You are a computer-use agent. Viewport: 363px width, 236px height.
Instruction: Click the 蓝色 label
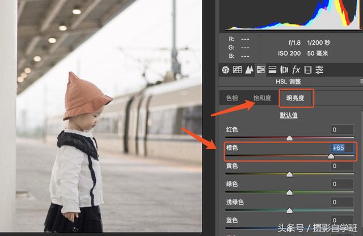pyautogui.click(x=232, y=220)
